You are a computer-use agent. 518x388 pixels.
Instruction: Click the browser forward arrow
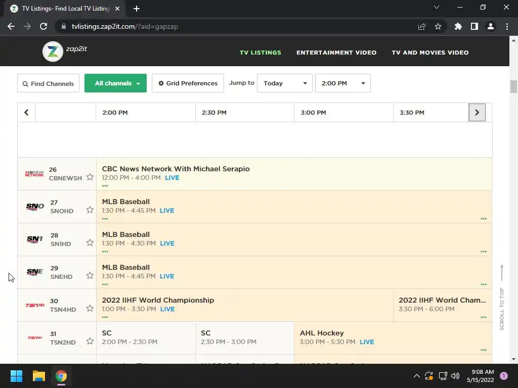27,26
